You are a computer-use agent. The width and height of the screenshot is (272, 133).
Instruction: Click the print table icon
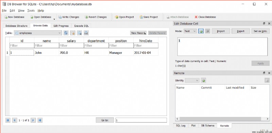(86, 33)
